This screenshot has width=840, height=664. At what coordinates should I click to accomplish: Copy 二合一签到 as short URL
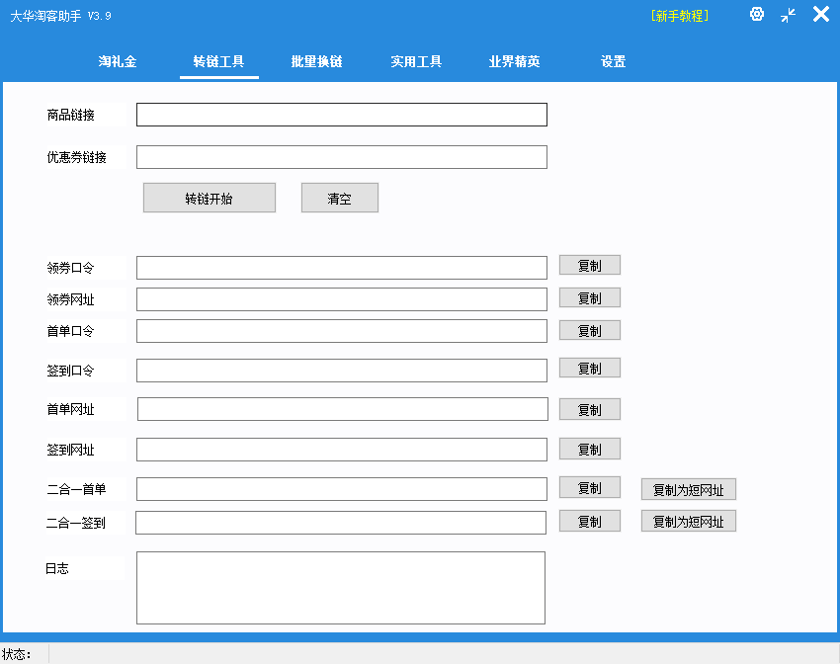[x=689, y=521]
